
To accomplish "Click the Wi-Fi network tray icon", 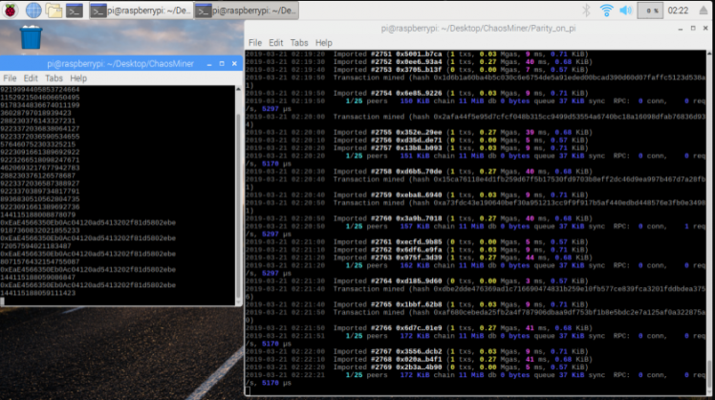I will 606,11.
